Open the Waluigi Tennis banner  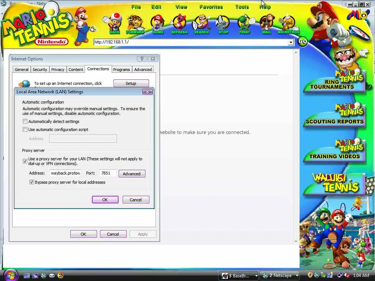[x=334, y=184]
